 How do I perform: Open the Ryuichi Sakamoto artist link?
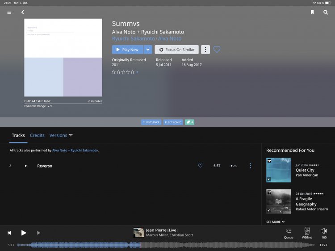tap(133, 39)
